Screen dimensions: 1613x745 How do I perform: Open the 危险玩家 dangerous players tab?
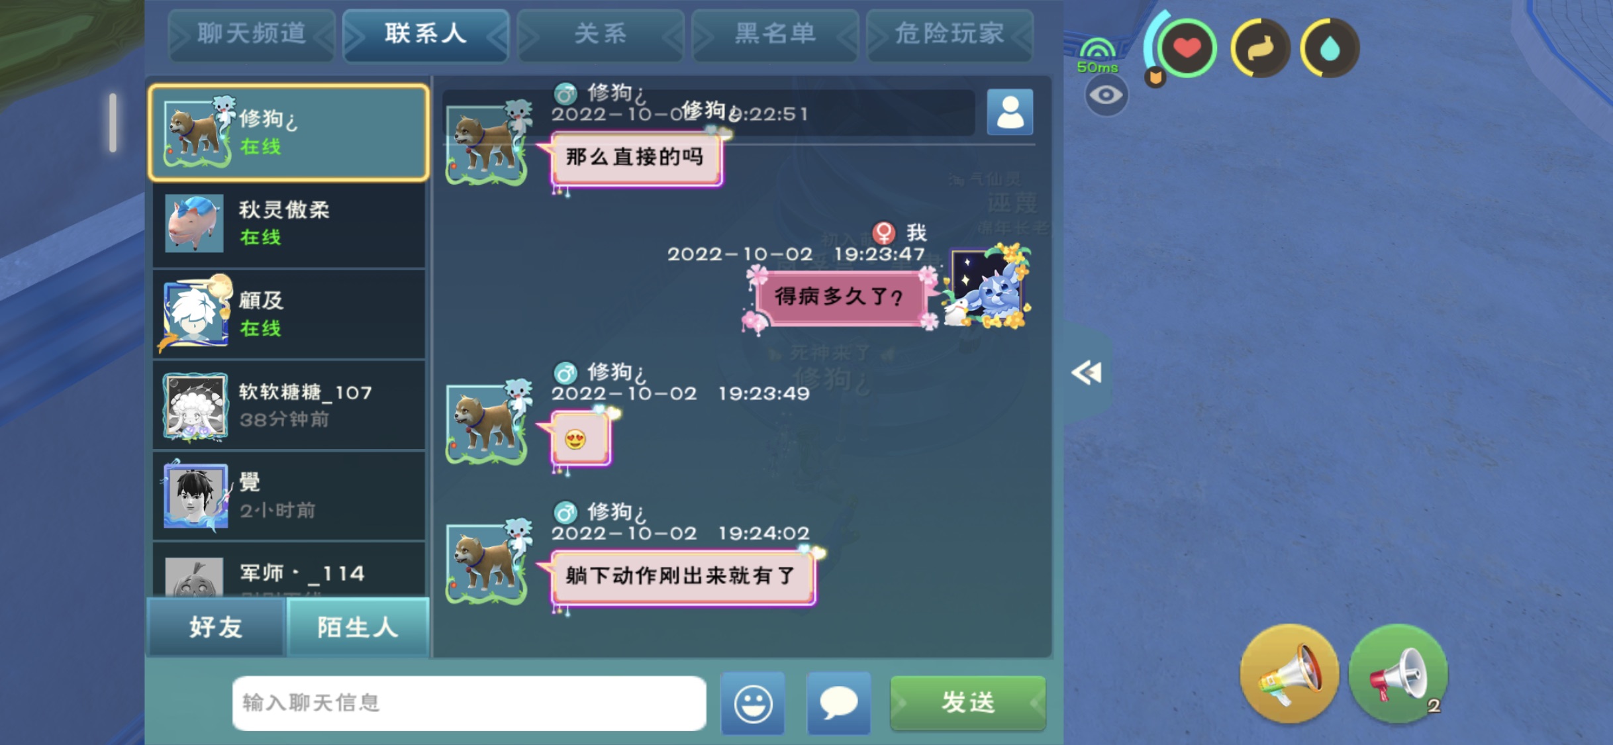click(950, 34)
